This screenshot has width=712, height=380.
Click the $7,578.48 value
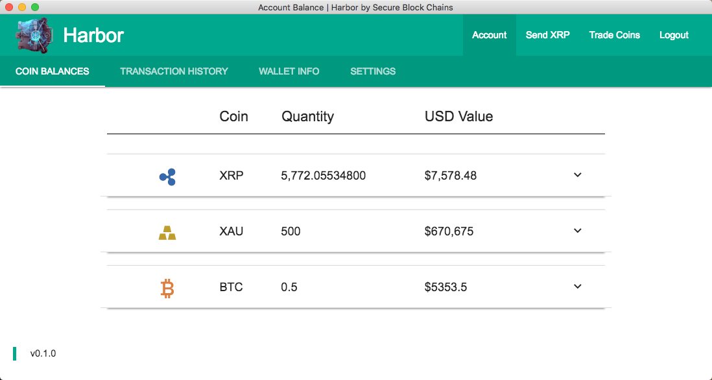[x=451, y=175]
